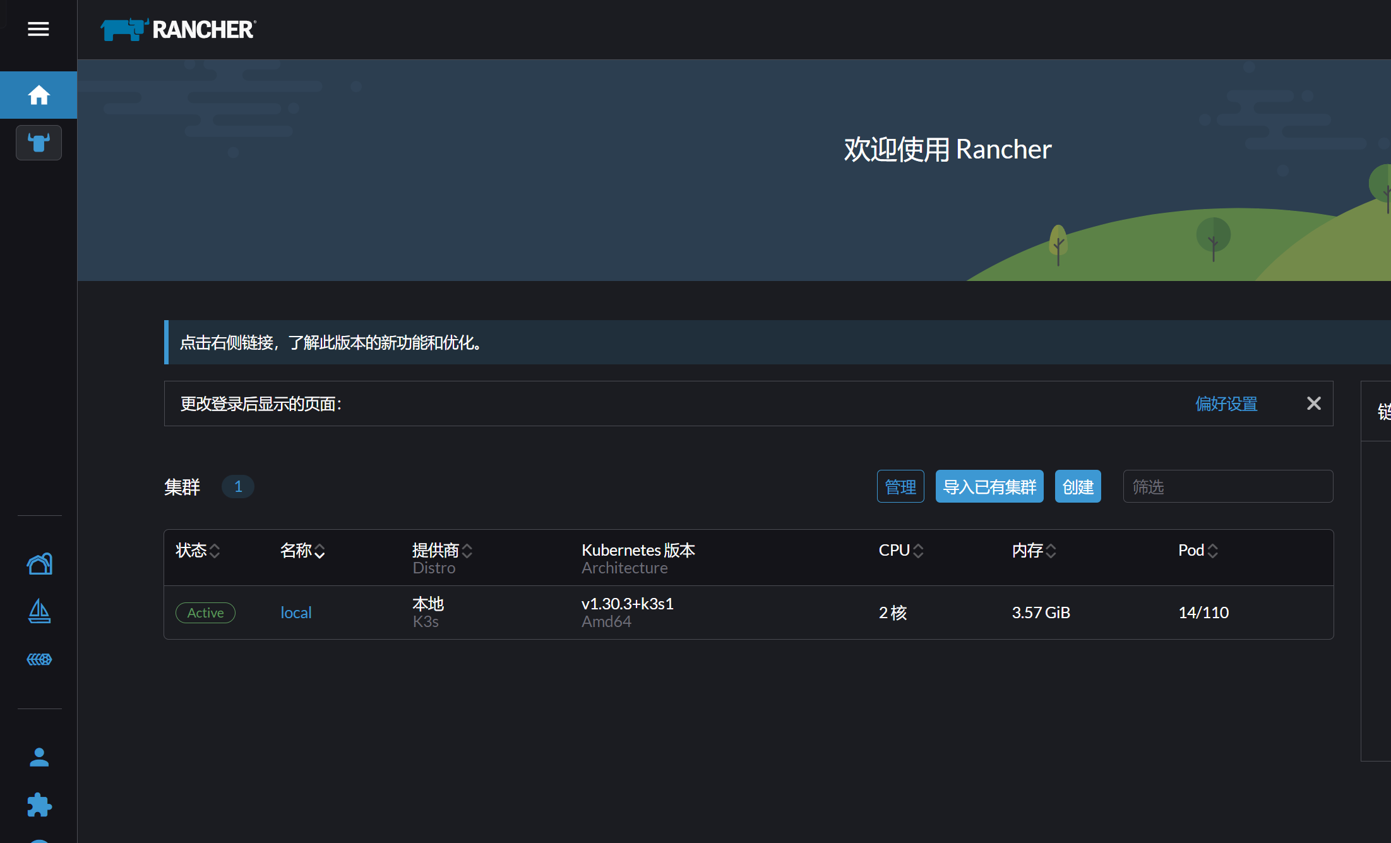Open the local cluster bull-head icon
Image resolution: width=1391 pixels, height=843 pixels.
39,143
